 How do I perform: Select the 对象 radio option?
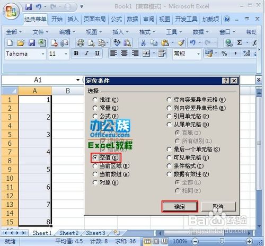(x=105, y=182)
